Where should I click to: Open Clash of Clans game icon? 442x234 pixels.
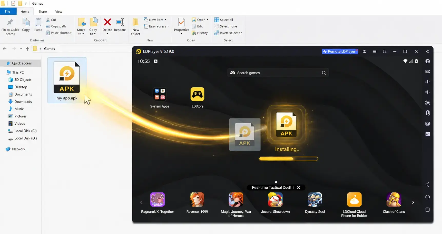[x=394, y=199]
